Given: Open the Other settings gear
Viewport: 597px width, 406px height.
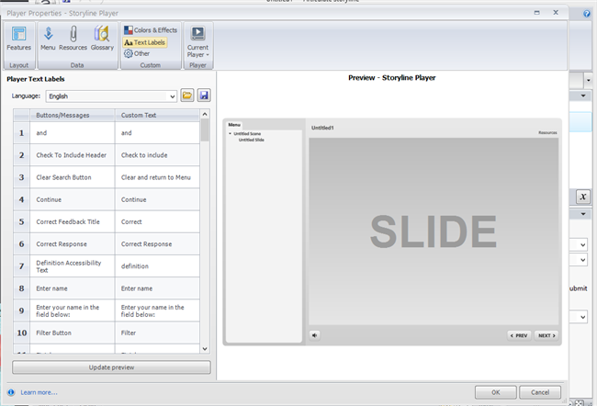Looking at the screenshot, I should point(137,53).
